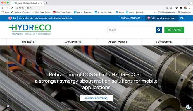Image resolution: width=193 pixels, height=111 pixels.
Task: Open Chrome three-dot menu
Action: pos(190,8)
